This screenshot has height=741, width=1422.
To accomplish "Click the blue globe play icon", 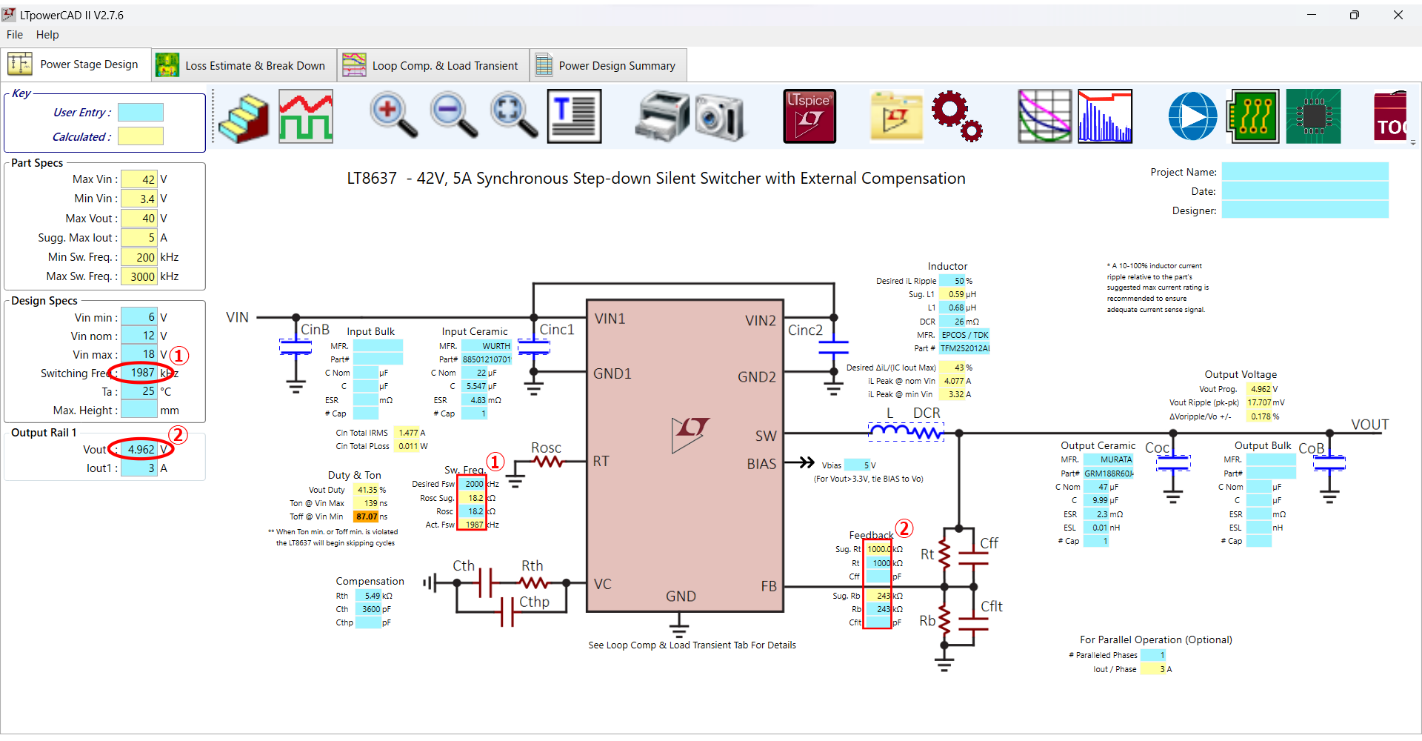I will 1192,117.
